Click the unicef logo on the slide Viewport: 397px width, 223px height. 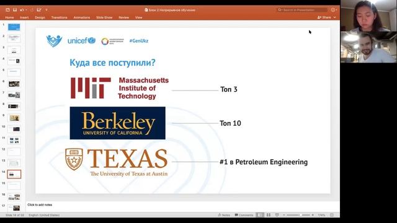tap(81, 41)
